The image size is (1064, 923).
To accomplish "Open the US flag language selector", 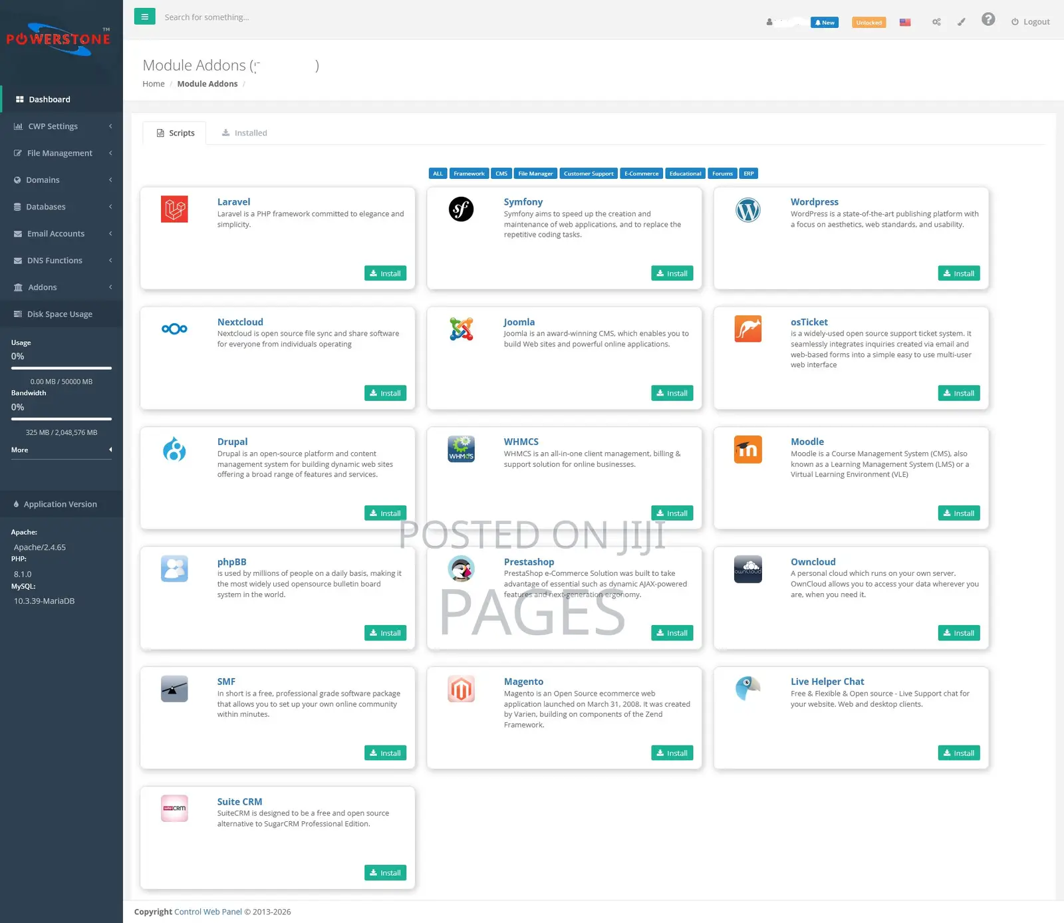I will point(905,22).
